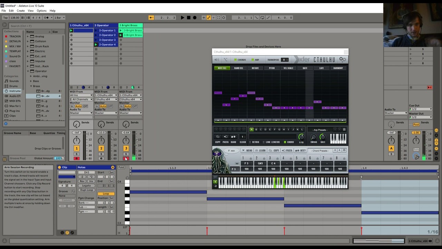Screen dimensions: 442x249
Task: Click track 2 volume fader handle
Action: [x=113, y=139]
